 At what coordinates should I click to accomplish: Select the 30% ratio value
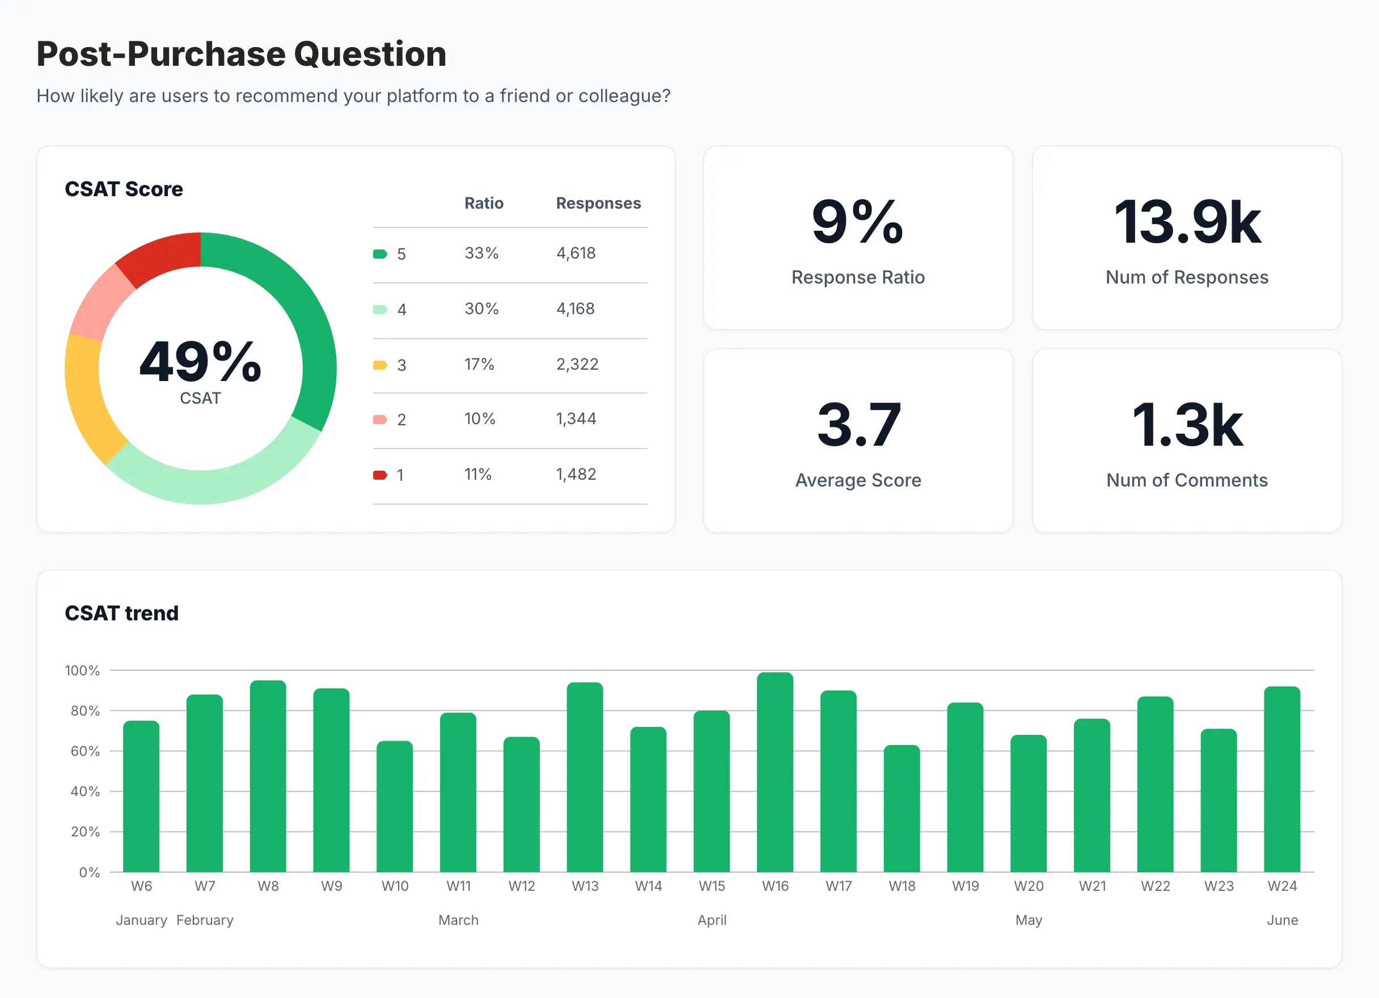(481, 309)
